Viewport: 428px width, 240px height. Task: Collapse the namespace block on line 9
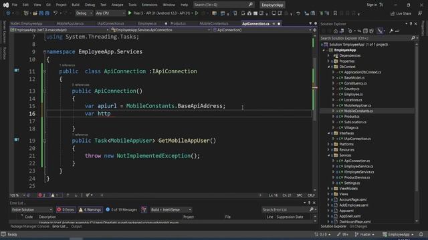pos(45,52)
